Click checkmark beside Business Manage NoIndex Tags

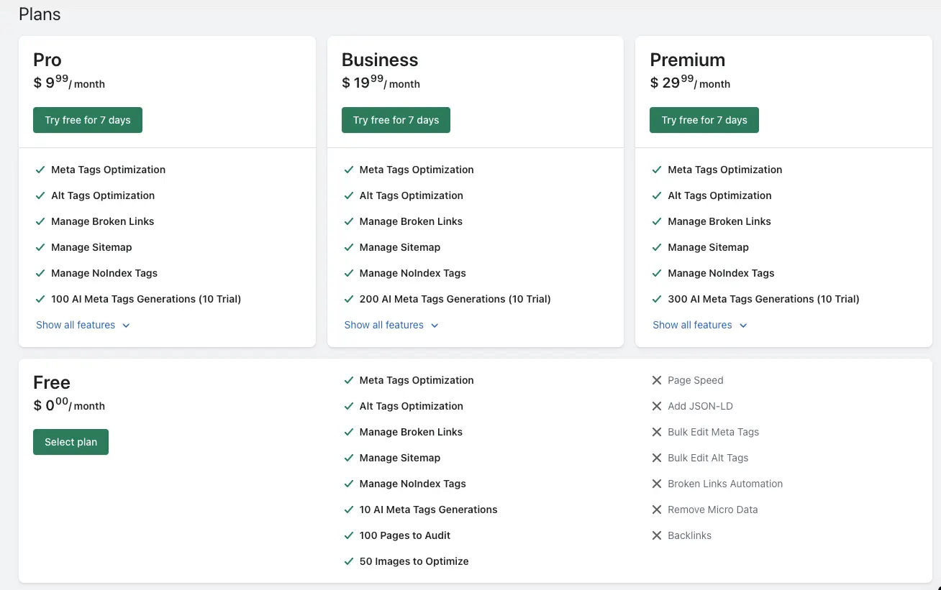[349, 273]
